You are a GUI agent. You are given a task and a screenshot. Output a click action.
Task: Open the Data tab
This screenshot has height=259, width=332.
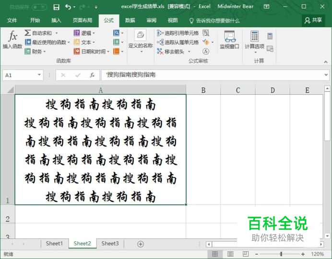[x=130, y=20]
